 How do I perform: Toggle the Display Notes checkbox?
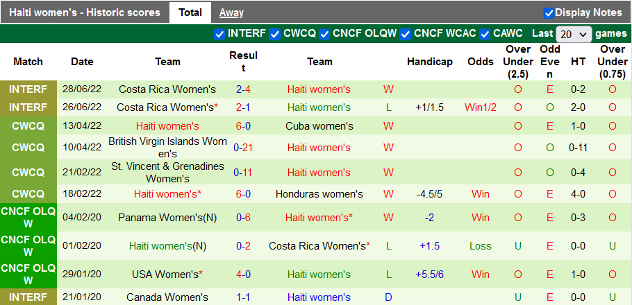tap(549, 12)
